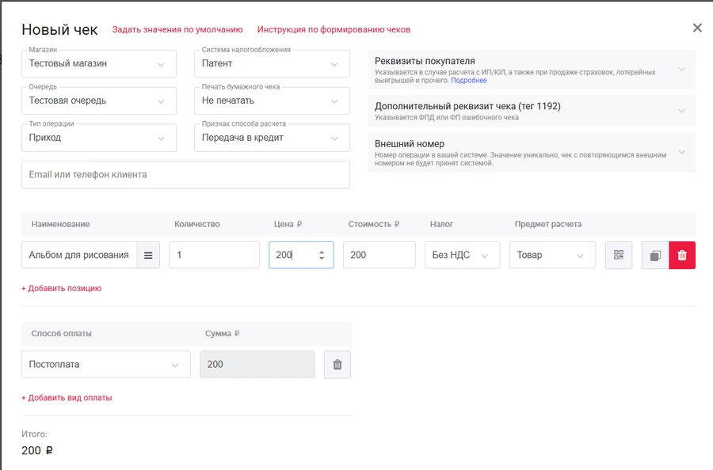This screenshot has width=713, height=470.
Task: Open the Очередь dropdown
Action: point(98,100)
